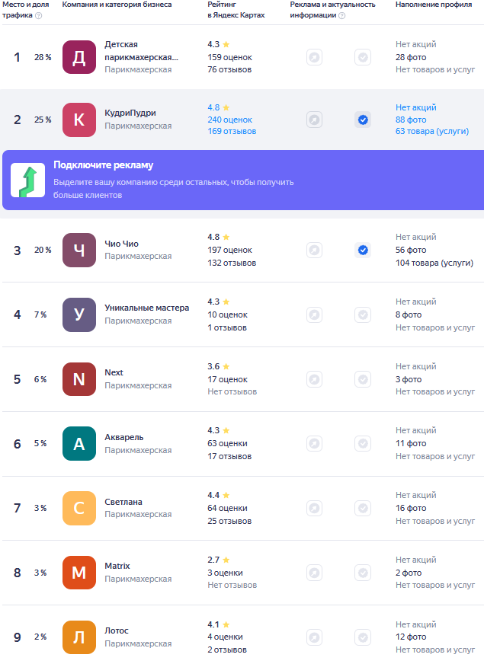This screenshot has width=484, height=664.
Task: Click '12 фото' in Лотос row
Action: click(411, 637)
